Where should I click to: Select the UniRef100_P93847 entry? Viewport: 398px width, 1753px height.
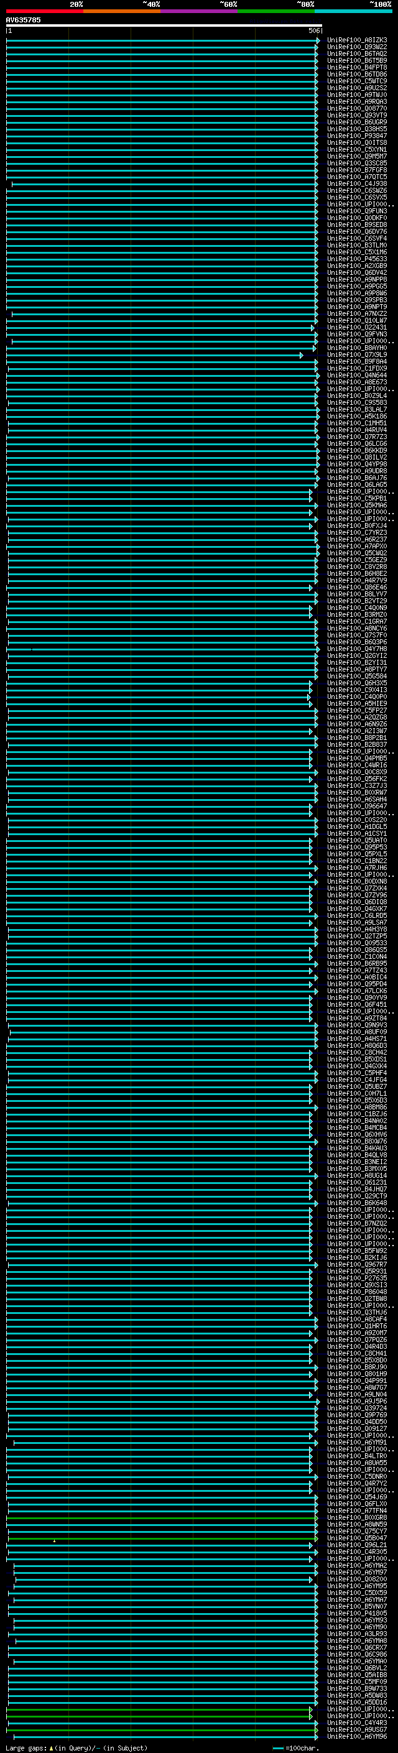(357, 136)
